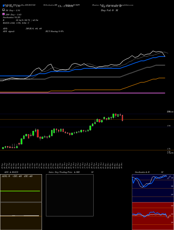174x230 pixels.
Task: Click the last red candlestick on the chart
Action: click(x=122, y=118)
